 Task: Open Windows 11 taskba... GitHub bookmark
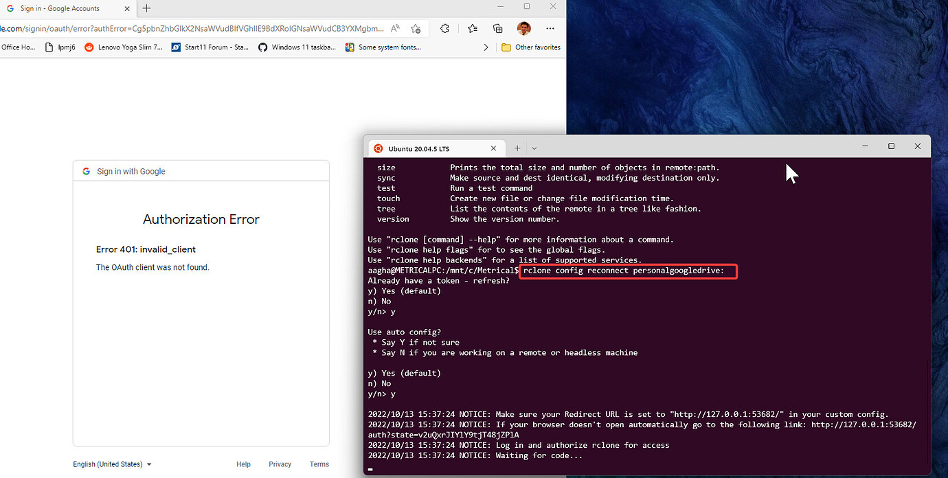tap(297, 47)
